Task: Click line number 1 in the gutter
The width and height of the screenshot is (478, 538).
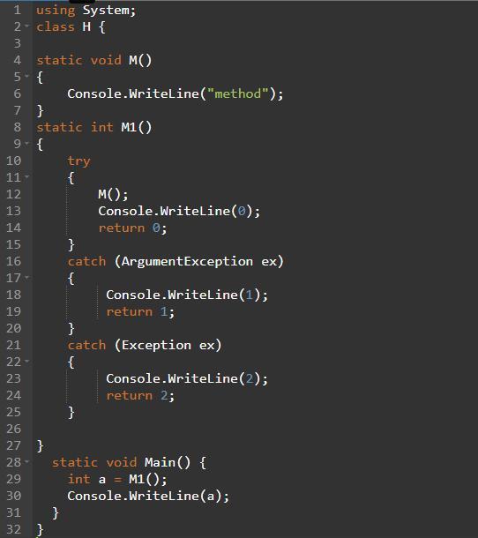Action: click(17, 10)
